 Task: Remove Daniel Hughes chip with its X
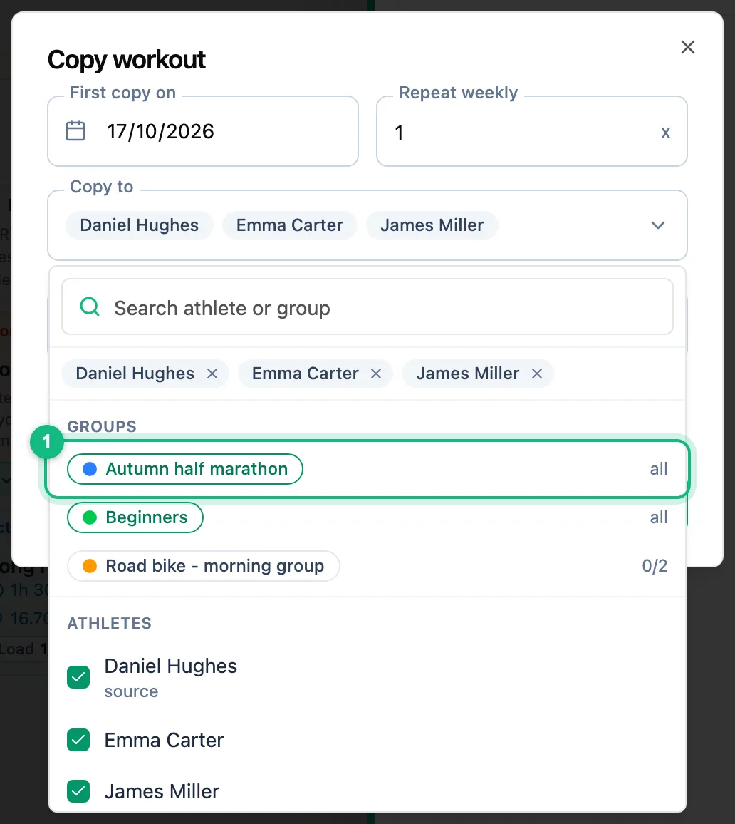pyautogui.click(x=212, y=374)
